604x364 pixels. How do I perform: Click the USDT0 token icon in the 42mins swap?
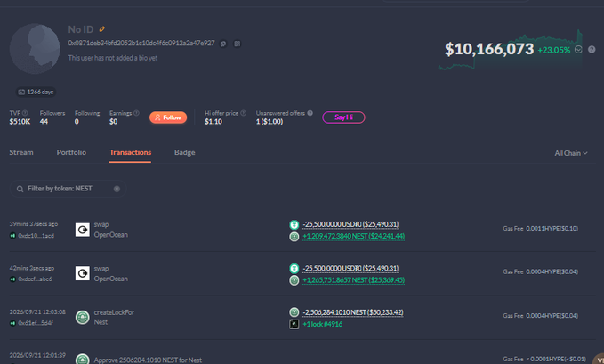[294, 269]
